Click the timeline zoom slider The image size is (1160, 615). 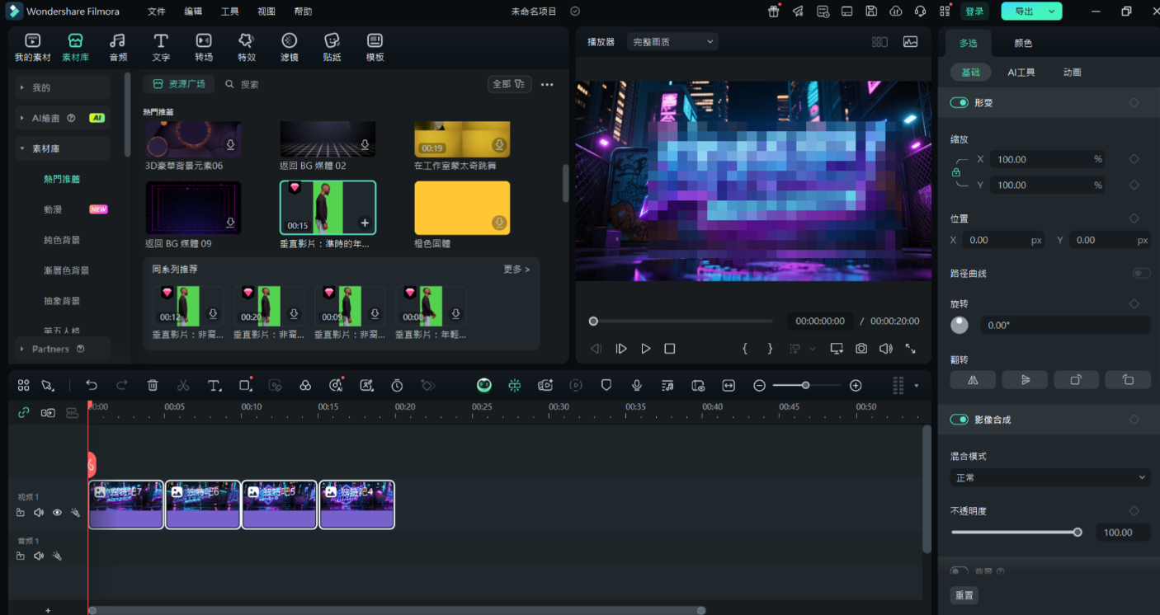tap(807, 385)
